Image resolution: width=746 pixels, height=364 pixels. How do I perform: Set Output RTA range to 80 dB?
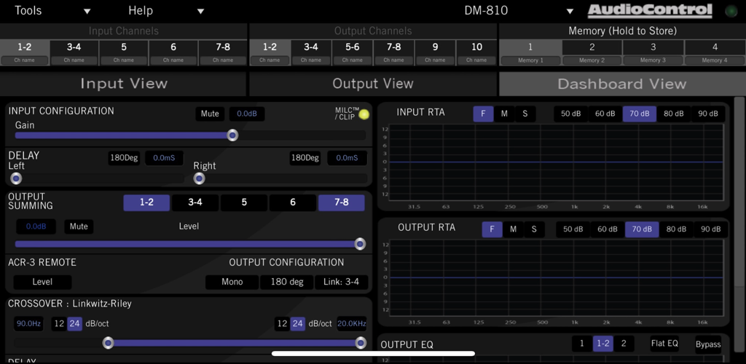pos(676,229)
